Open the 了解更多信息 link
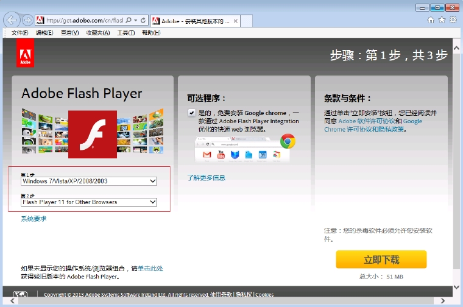The image size is (463, 307). pos(206,178)
